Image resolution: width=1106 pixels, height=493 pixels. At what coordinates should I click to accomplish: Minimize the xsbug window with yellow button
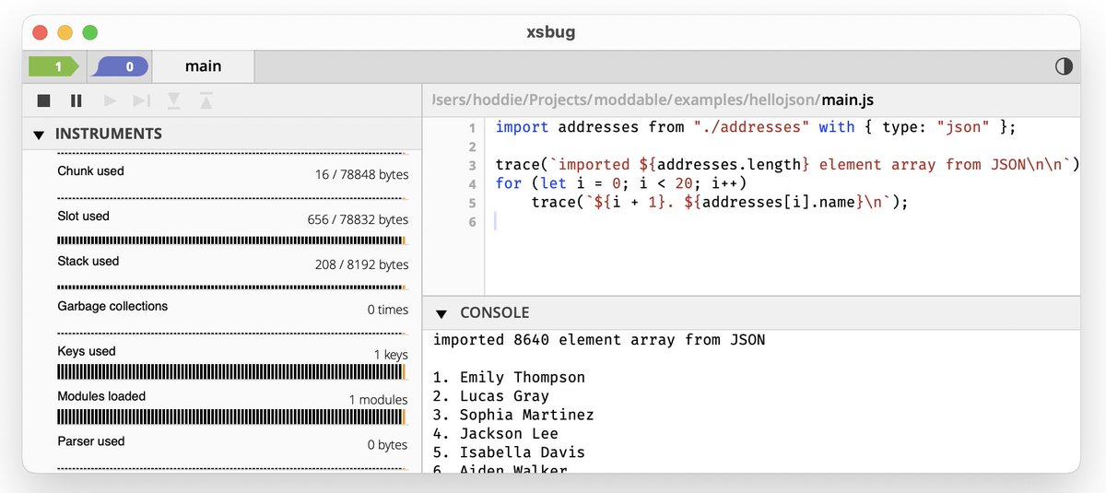tap(65, 32)
